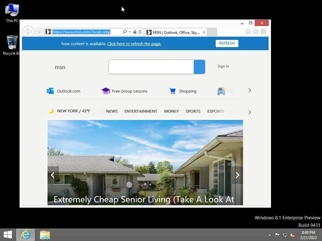
Task: Minimize the Internet Explorer window
Action: 242,23
